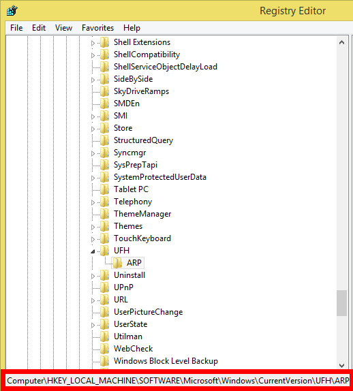Click the Shell Extensions folder icon
The height and width of the screenshot is (391, 353).
coord(105,42)
